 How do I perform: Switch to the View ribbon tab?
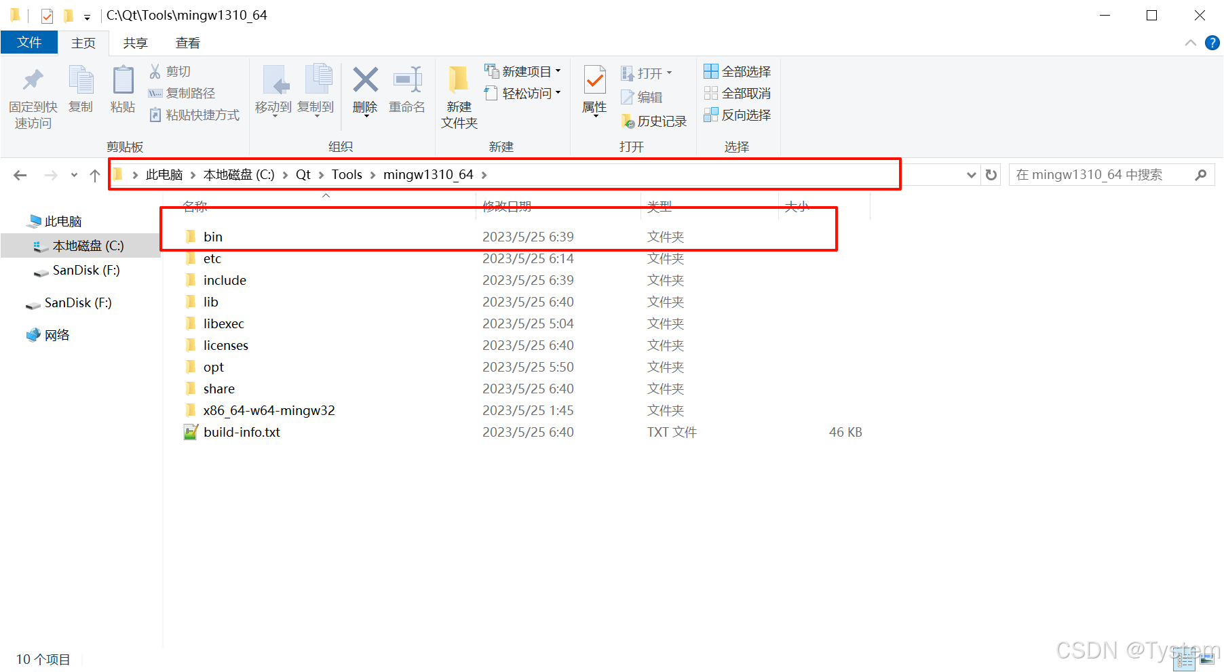pos(188,43)
